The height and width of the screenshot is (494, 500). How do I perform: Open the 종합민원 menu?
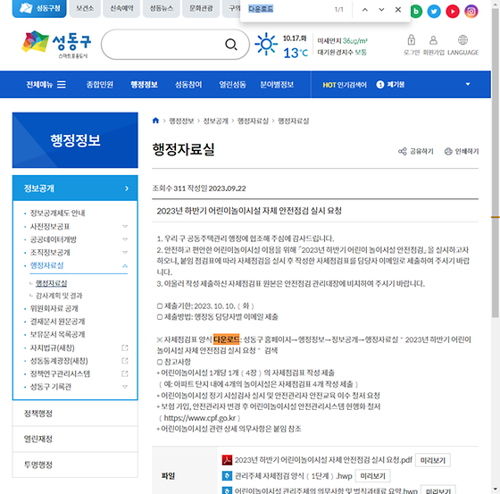click(x=100, y=85)
